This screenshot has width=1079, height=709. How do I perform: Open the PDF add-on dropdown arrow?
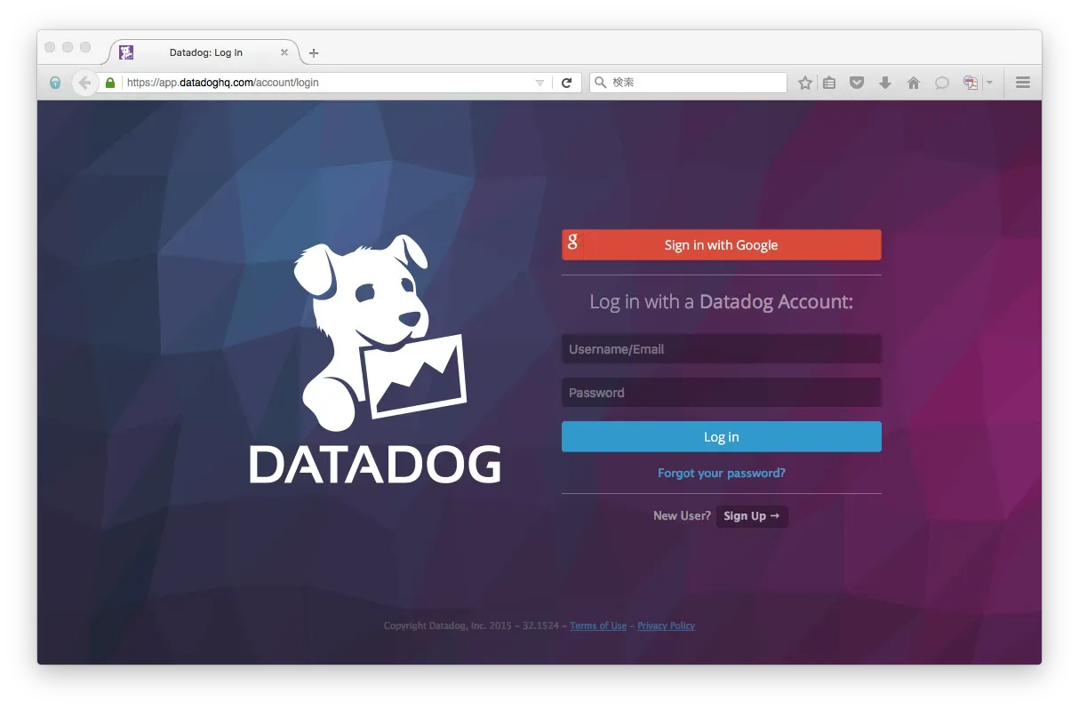tap(989, 82)
